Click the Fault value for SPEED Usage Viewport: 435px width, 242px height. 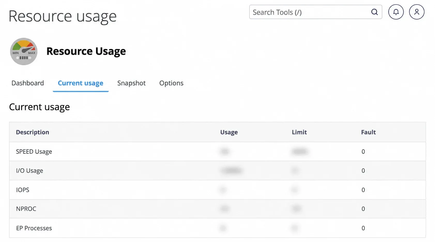pyautogui.click(x=363, y=152)
